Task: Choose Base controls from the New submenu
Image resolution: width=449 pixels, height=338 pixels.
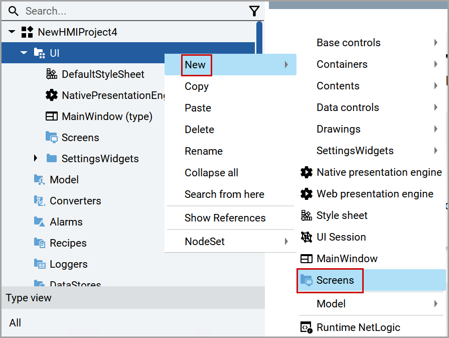Action: tap(349, 43)
